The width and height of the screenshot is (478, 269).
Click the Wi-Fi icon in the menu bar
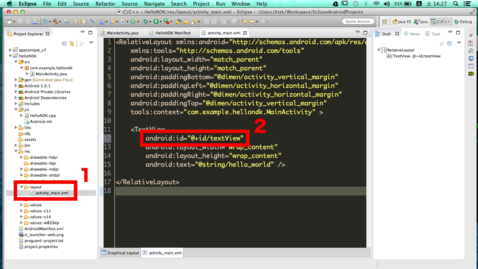coord(377,4)
